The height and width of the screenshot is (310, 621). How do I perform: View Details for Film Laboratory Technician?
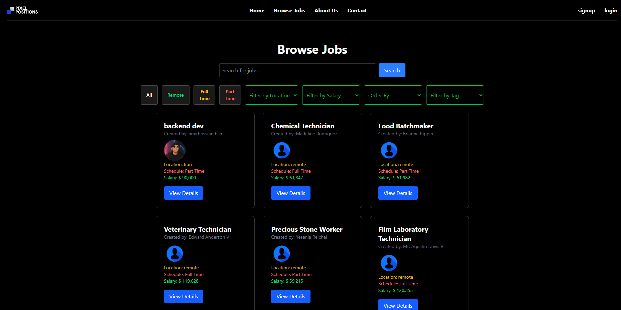click(x=398, y=305)
